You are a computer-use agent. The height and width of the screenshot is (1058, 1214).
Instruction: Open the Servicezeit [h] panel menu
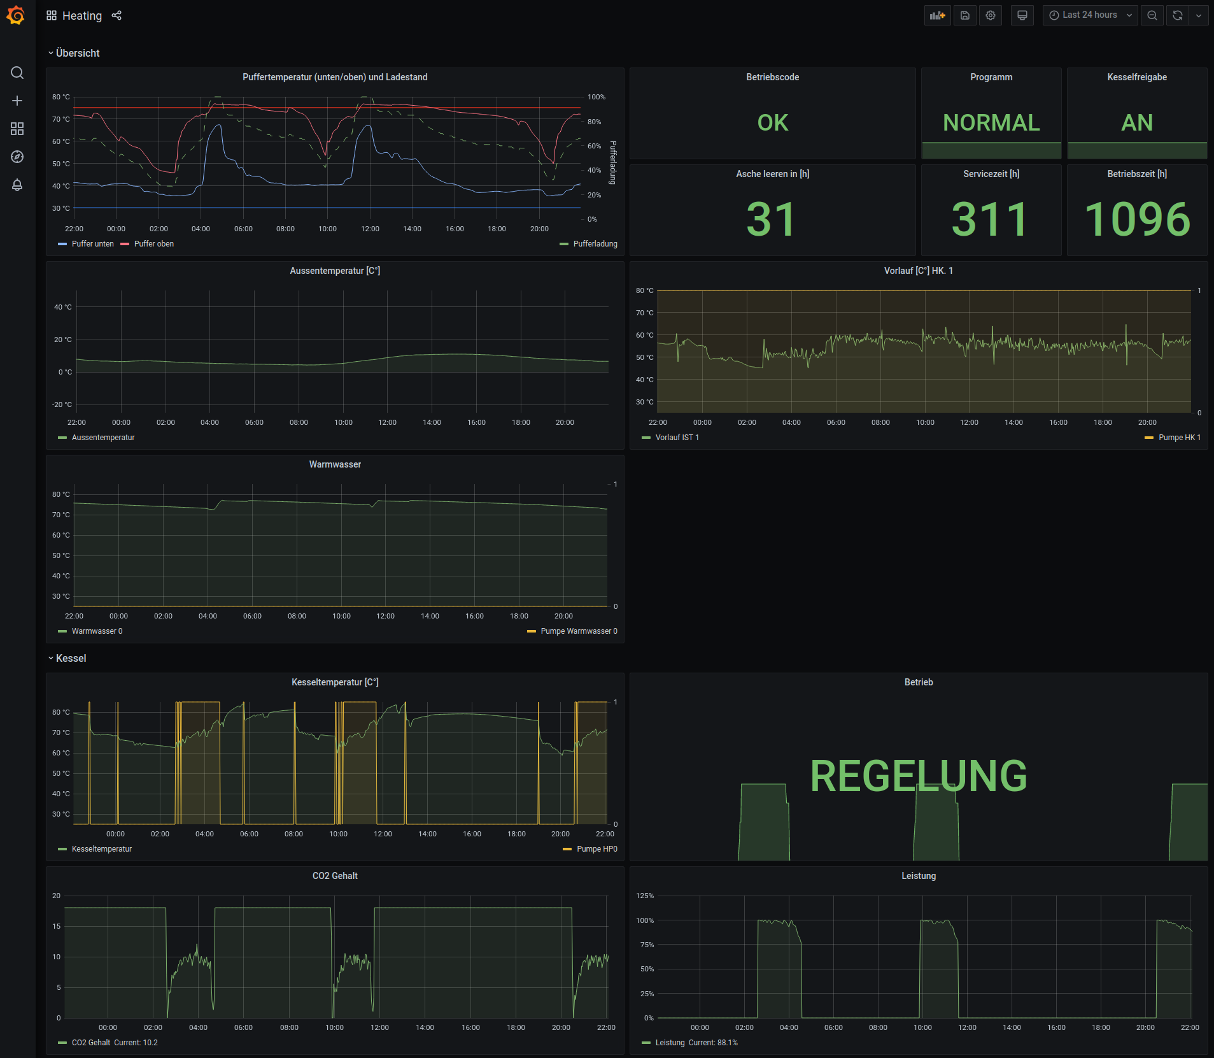991,174
